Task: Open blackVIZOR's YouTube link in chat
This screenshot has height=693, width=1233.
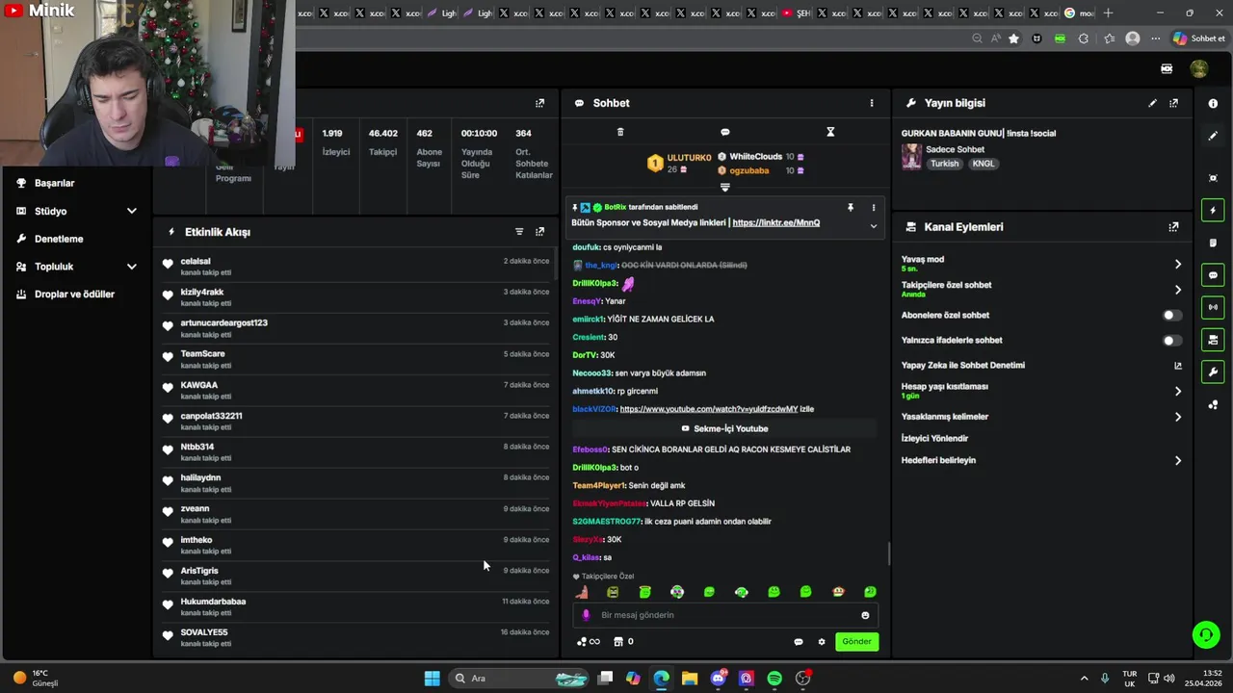Action: (709, 409)
